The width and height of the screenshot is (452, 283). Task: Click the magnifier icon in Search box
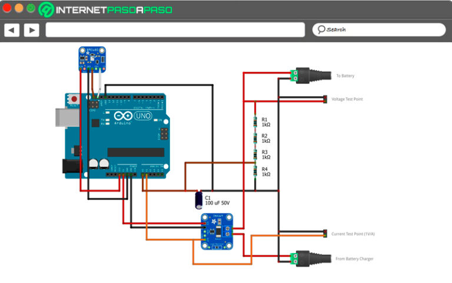tap(321, 29)
